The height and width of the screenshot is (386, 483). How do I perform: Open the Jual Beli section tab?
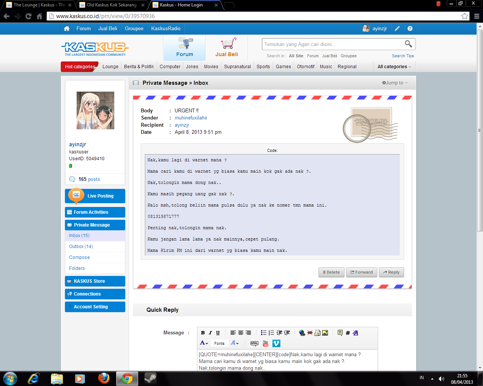click(x=227, y=48)
